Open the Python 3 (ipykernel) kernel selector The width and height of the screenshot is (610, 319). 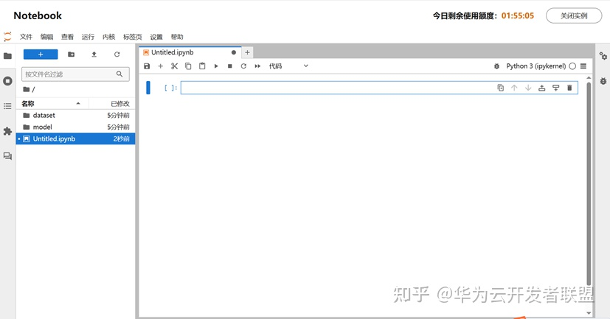[x=536, y=66]
